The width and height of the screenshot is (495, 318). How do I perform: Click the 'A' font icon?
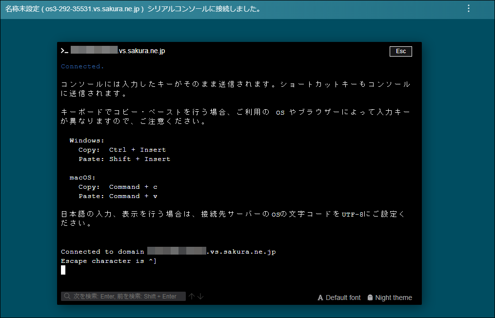tap(320, 298)
